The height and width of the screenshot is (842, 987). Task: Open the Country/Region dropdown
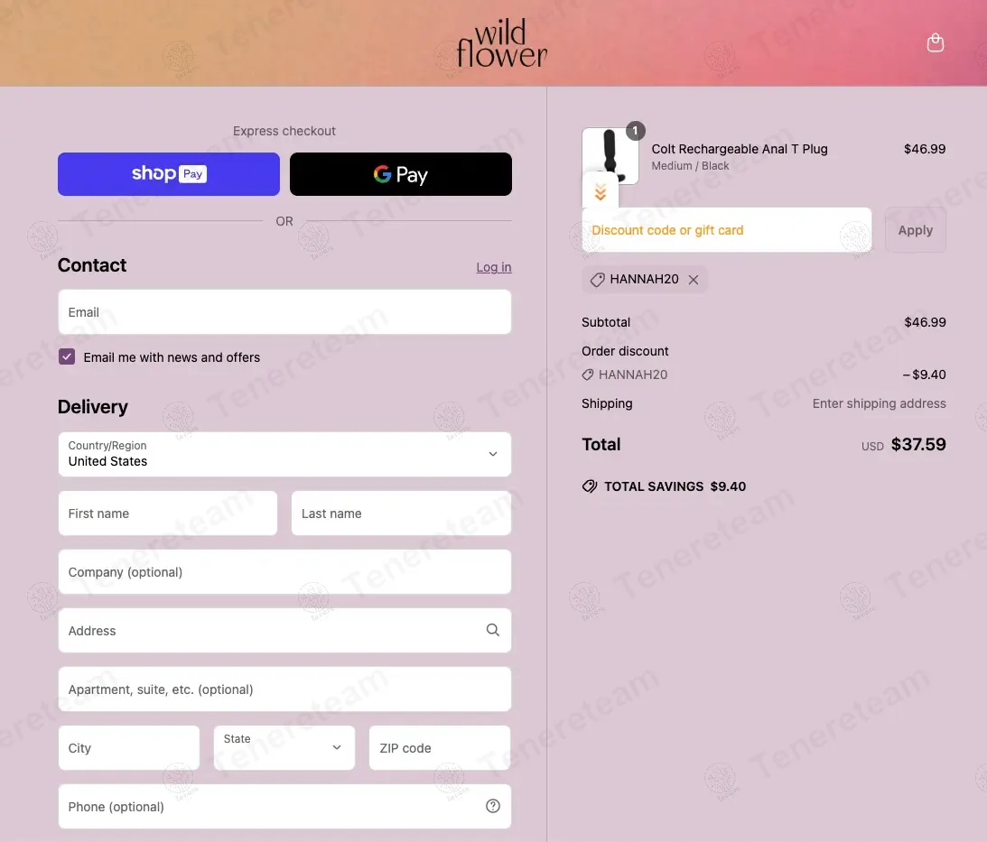click(x=284, y=454)
